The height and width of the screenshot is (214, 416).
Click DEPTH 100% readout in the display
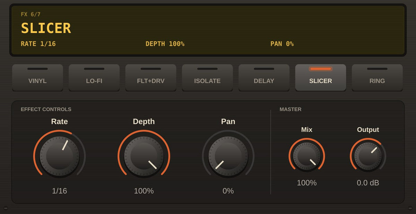pos(165,44)
